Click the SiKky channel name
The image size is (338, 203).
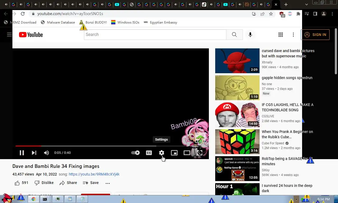point(266,170)
